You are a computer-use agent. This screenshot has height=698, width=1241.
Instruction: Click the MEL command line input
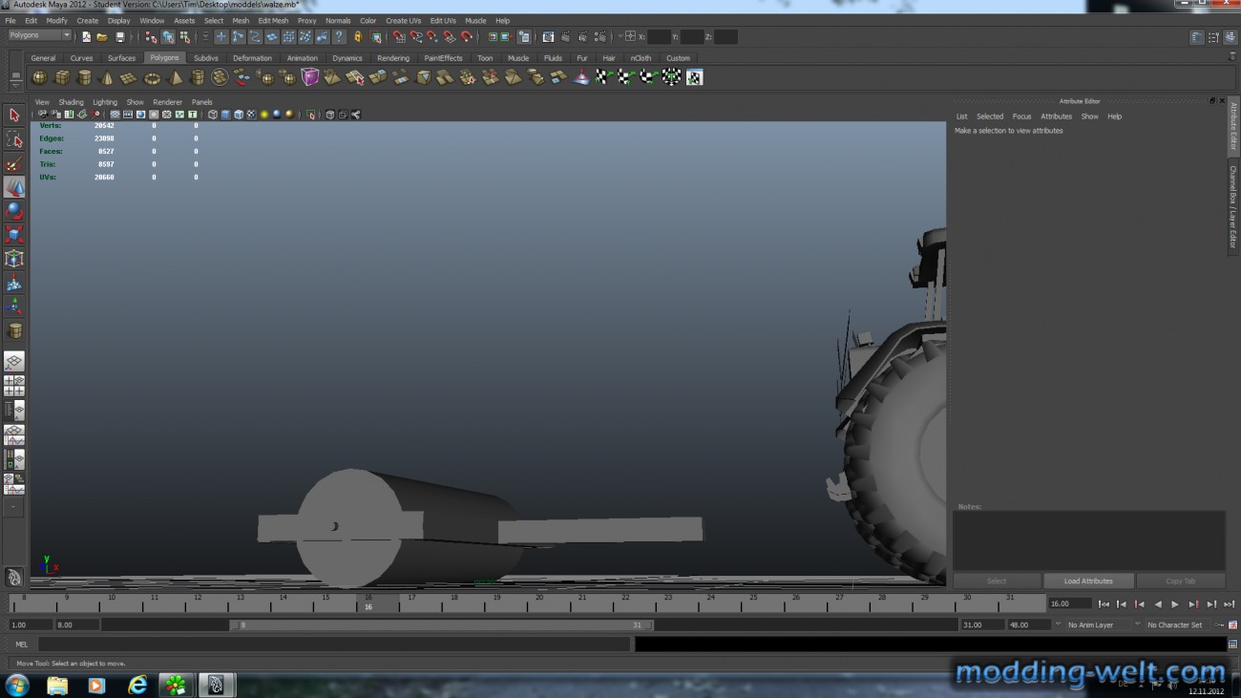pos(333,645)
